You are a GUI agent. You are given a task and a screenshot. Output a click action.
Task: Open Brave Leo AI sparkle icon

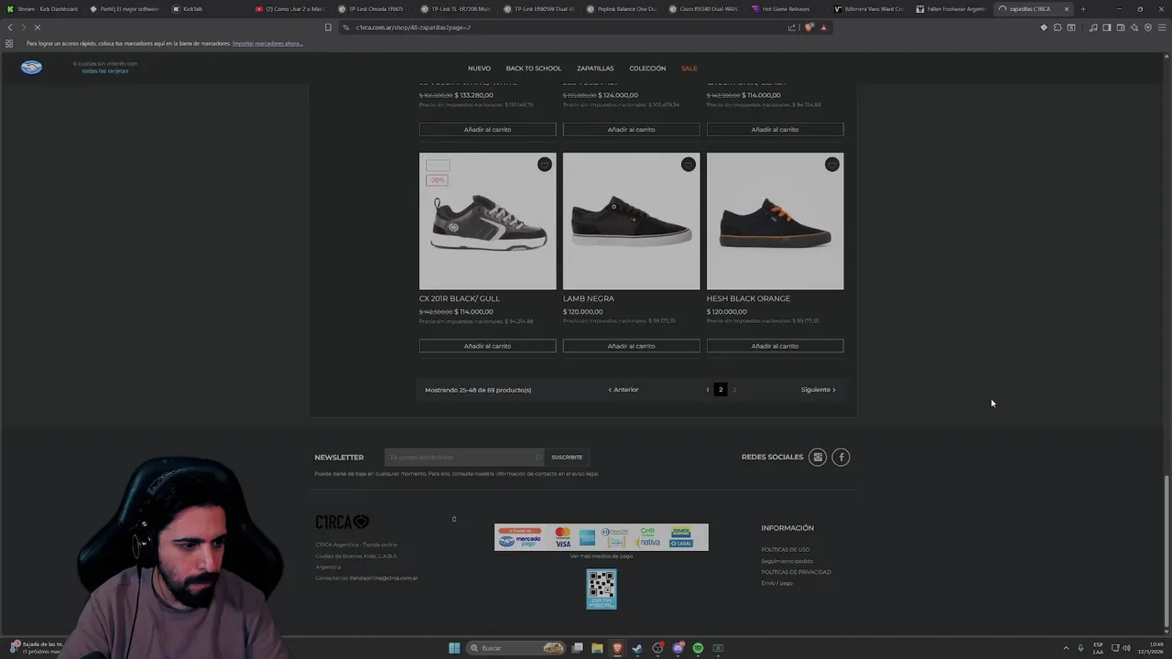[x=1134, y=27]
